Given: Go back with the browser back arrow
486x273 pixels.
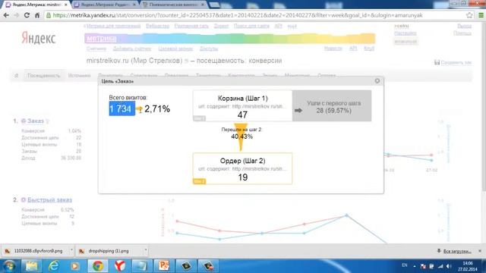Looking at the screenshot, I should pyautogui.click(x=6, y=15).
